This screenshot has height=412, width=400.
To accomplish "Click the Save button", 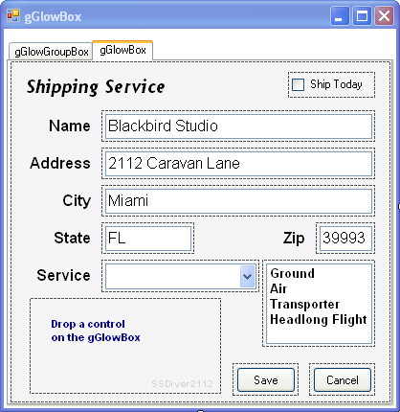I will pyautogui.click(x=266, y=380).
